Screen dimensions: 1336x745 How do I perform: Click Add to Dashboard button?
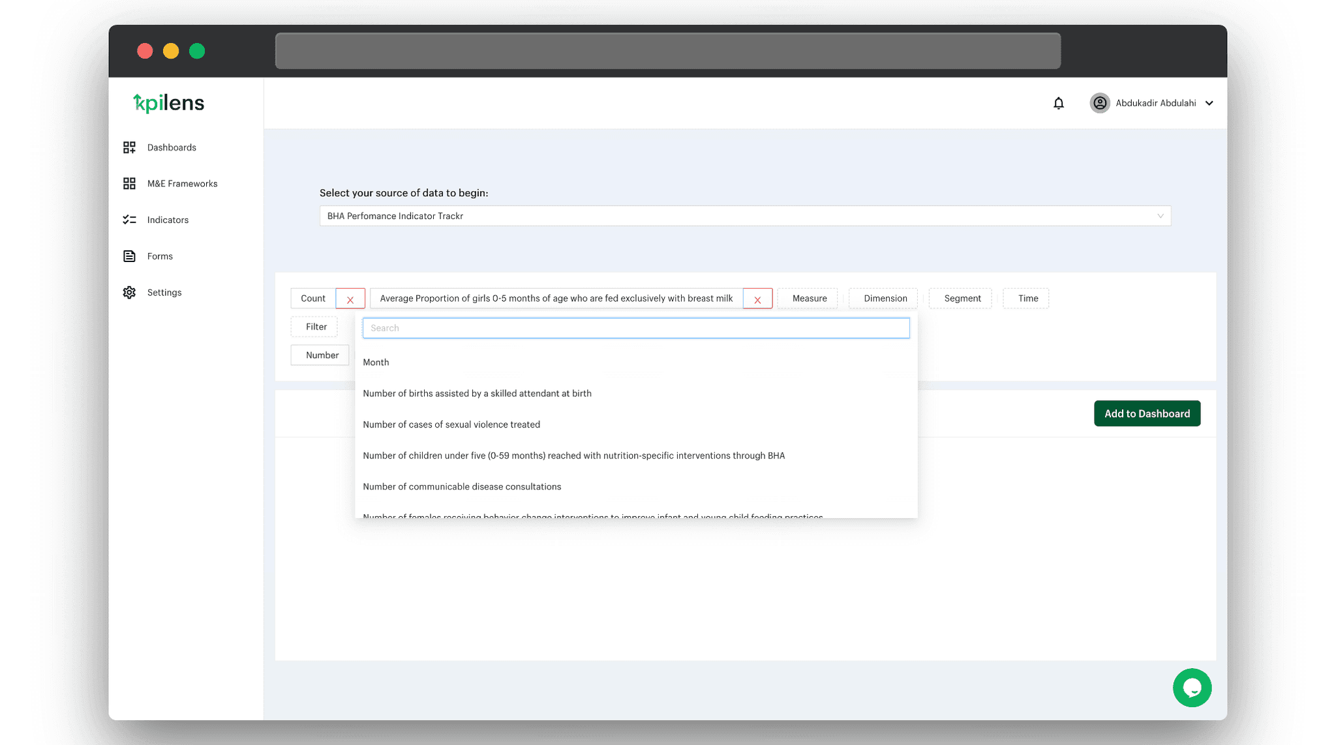[1148, 413]
